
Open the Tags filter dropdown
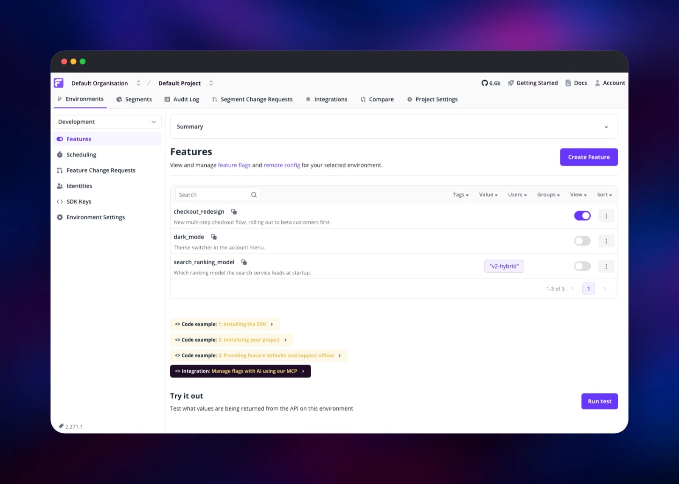pos(460,195)
